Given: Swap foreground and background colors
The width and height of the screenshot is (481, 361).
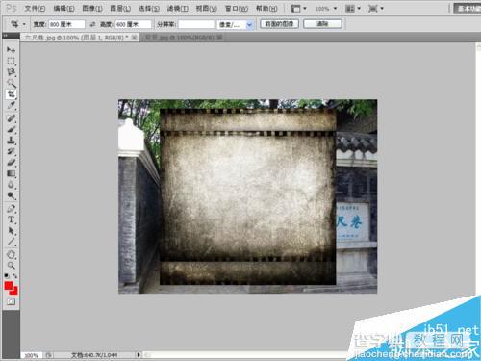Looking at the screenshot, I should pyautogui.click(x=14, y=276).
